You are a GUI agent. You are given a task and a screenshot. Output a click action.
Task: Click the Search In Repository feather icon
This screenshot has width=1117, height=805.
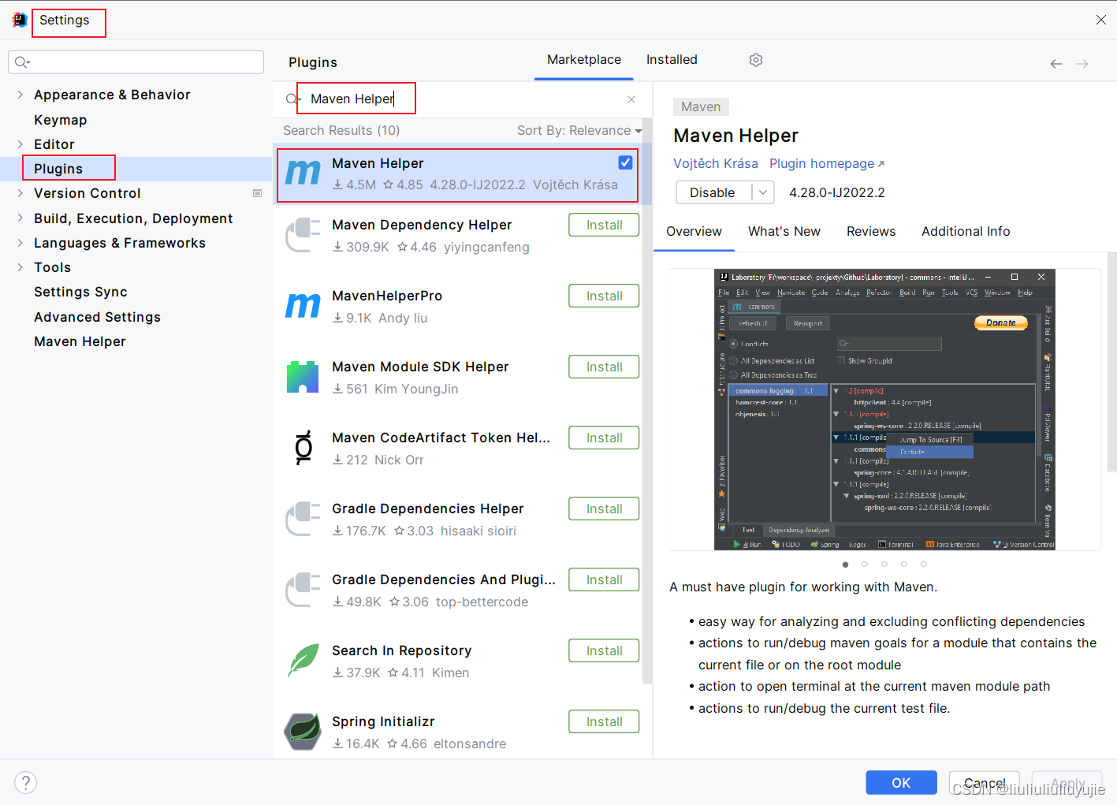pyautogui.click(x=303, y=661)
